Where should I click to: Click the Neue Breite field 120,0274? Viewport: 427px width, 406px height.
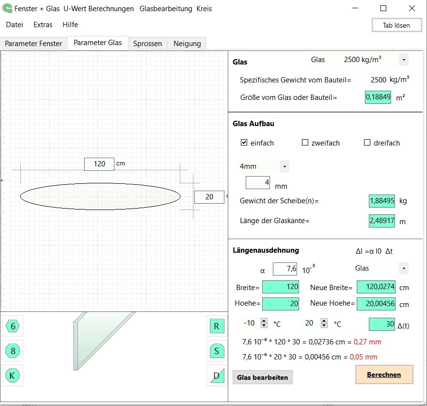point(376,287)
